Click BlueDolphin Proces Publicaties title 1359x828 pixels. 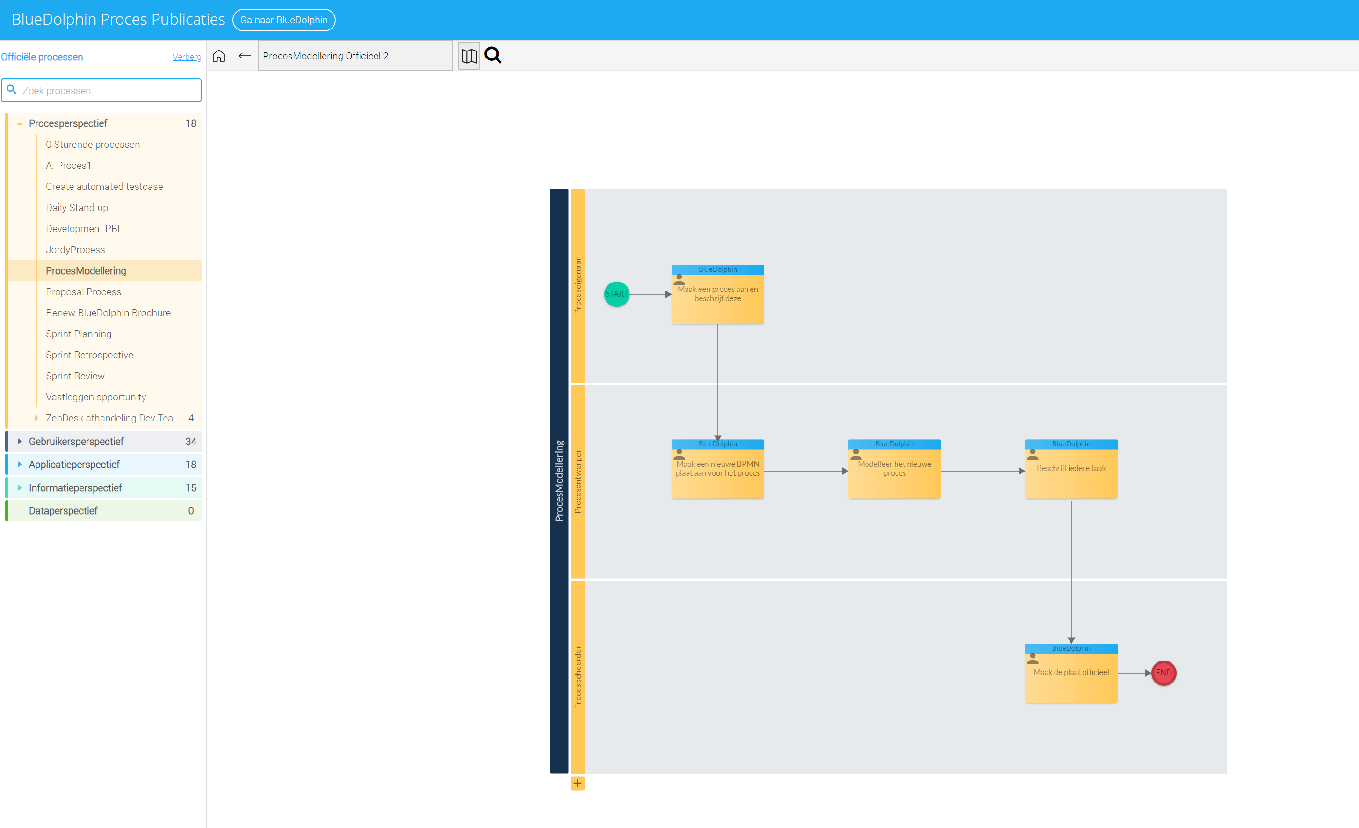point(118,19)
